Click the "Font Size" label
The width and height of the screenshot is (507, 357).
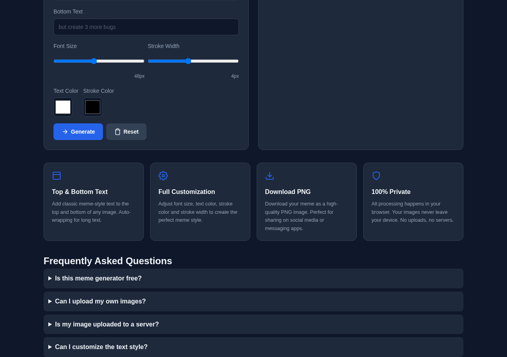click(x=65, y=46)
